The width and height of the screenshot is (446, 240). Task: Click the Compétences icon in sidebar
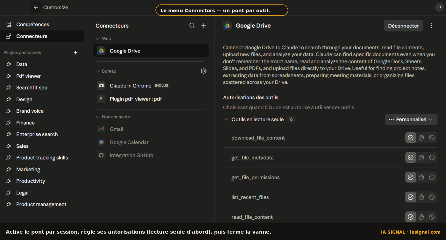[x=9, y=25]
